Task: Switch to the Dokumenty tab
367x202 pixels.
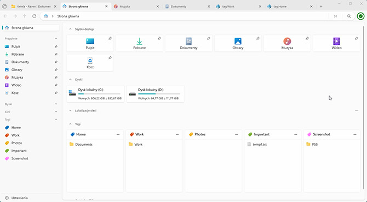Action: (x=188, y=7)
